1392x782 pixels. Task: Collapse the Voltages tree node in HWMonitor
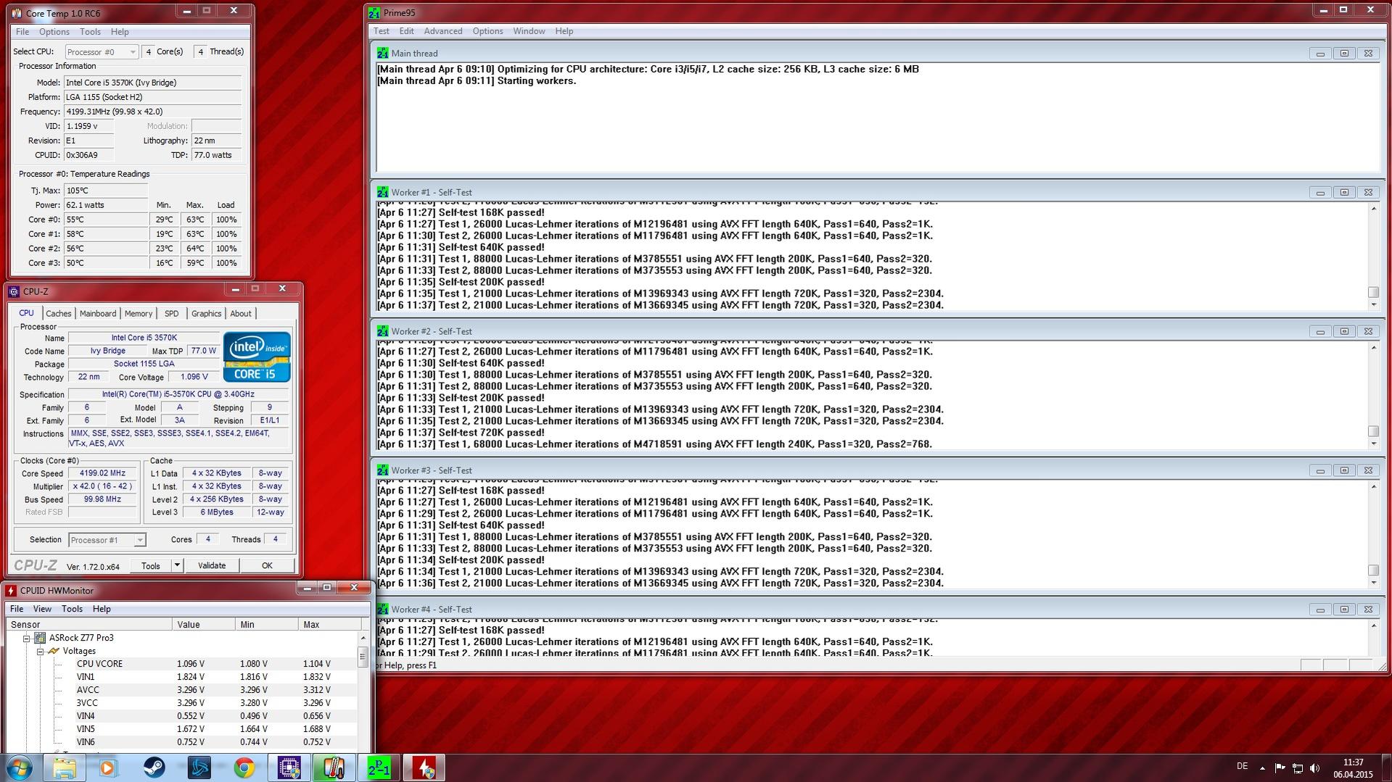(41, 652)
